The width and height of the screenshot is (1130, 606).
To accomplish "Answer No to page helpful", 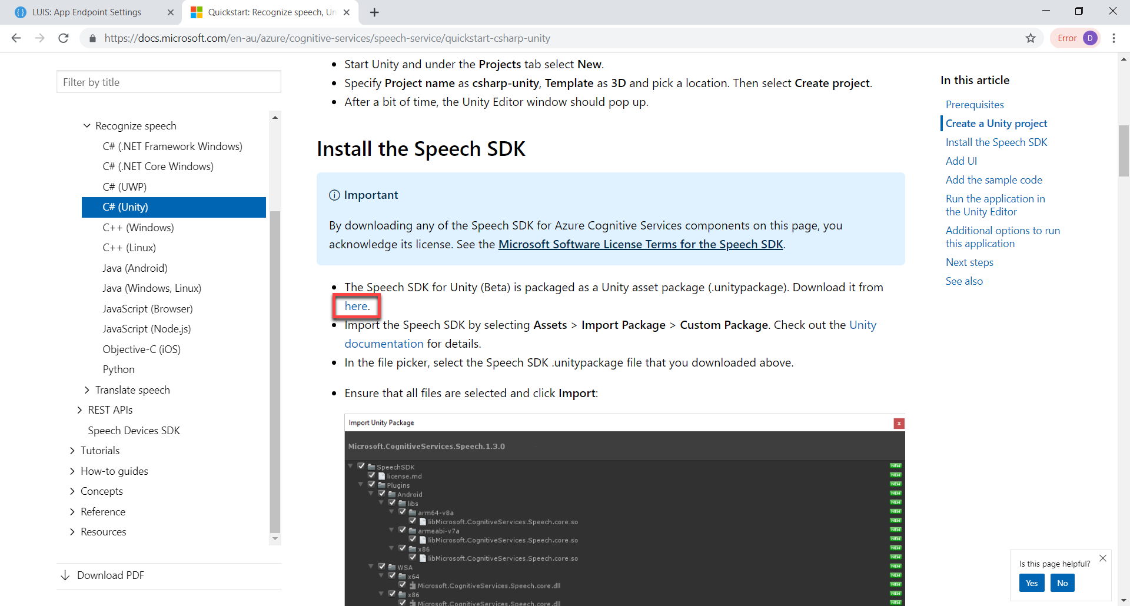I will pos(1062,583).
